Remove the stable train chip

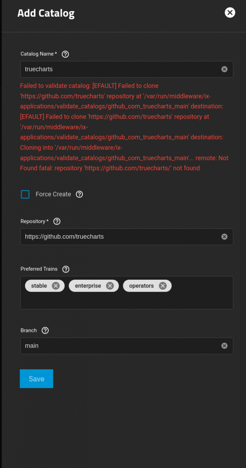pyautogui.click(x=56, y=286)
